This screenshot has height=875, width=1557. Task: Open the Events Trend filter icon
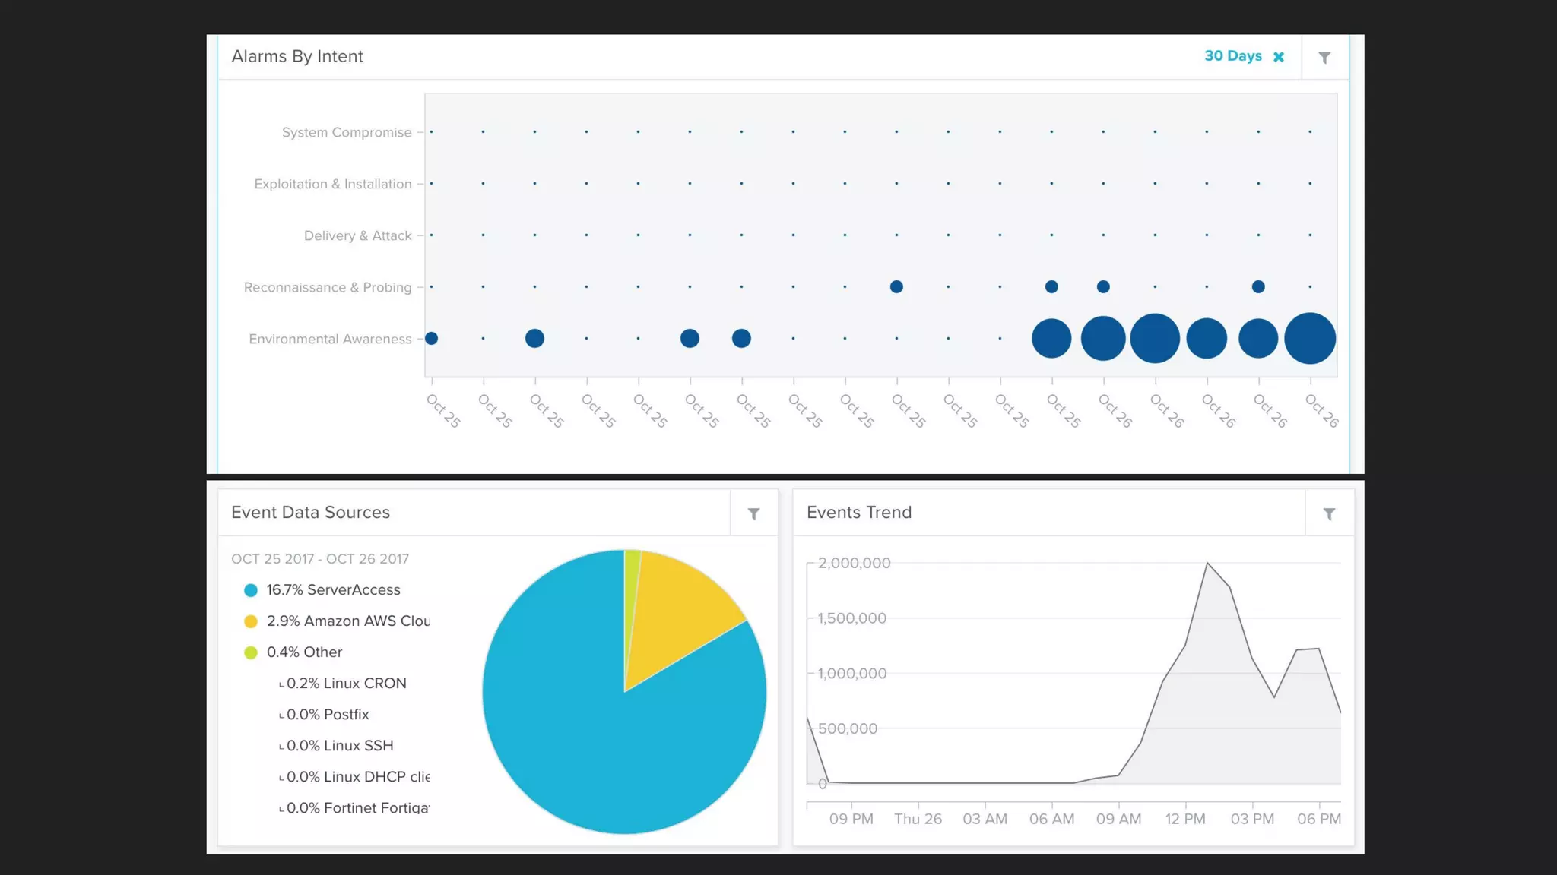click(x=1329, y=514)
